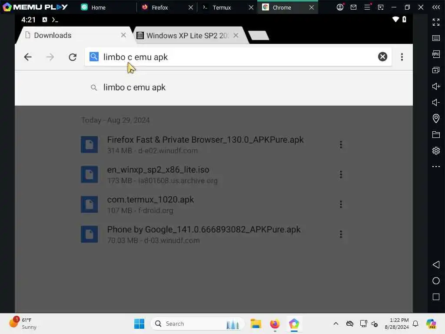Click MEmu install APK icon
This screenshot has height=334, width=445.
[436, 54]
